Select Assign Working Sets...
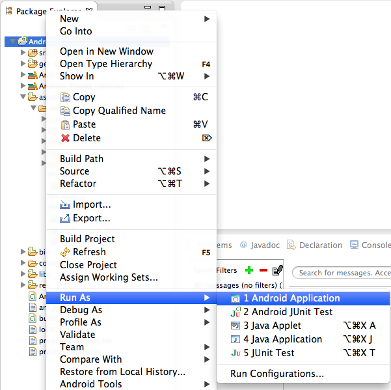This screenshot has height=390, width=391. click(x=131, y=277)
